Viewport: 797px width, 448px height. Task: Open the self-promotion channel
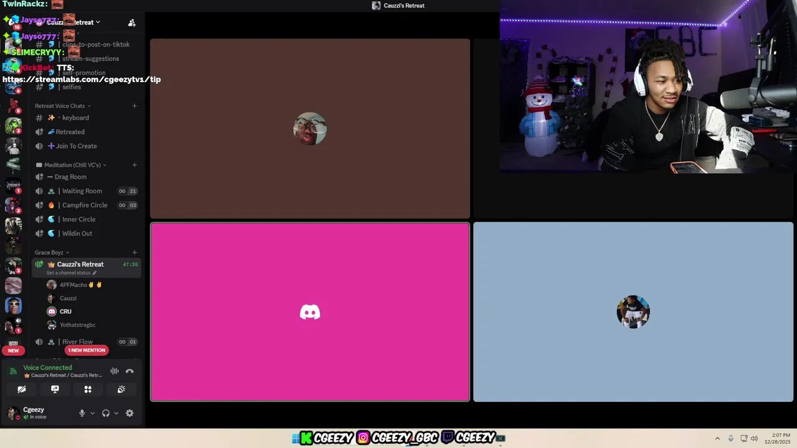86,73
